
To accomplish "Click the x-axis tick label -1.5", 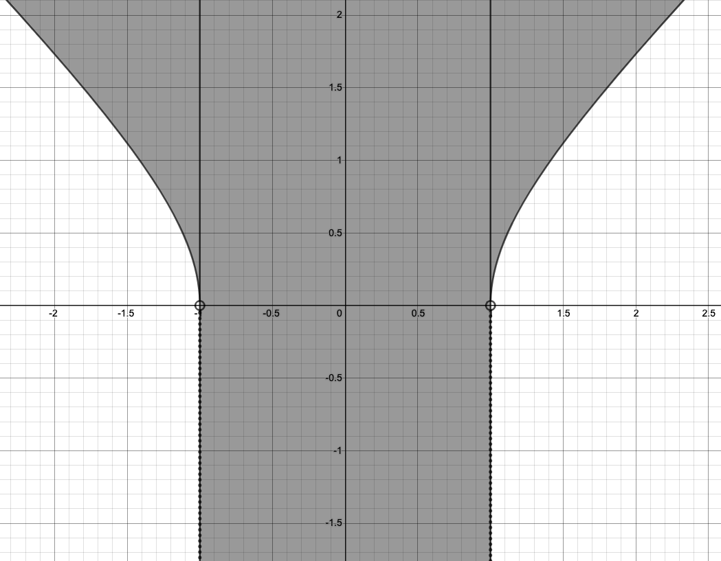I will 126,314.
